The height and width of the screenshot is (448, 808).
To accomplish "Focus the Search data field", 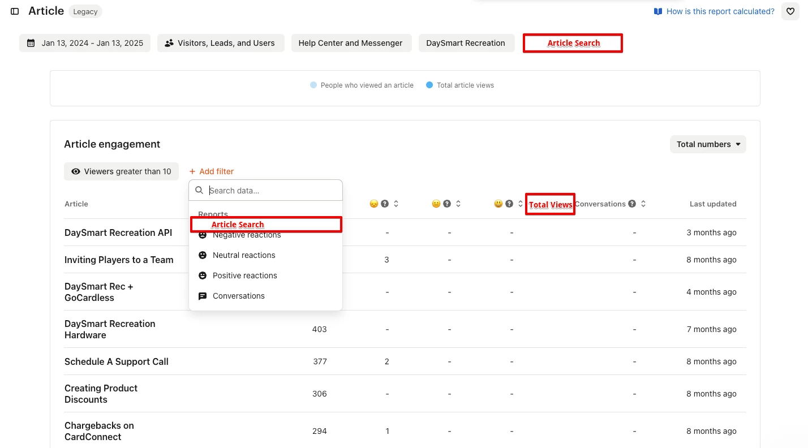I will 266,190.
